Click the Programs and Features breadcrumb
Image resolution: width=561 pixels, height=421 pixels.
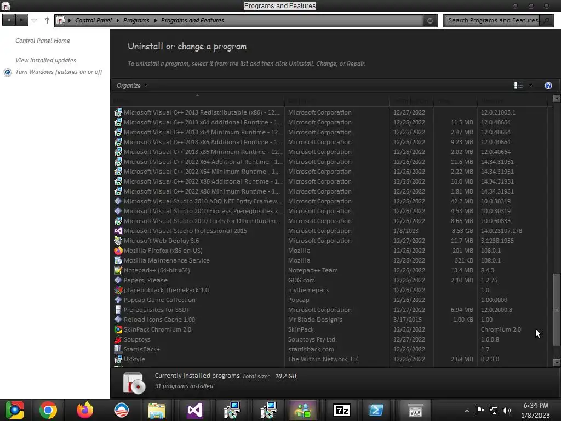[x=192, y=20]
